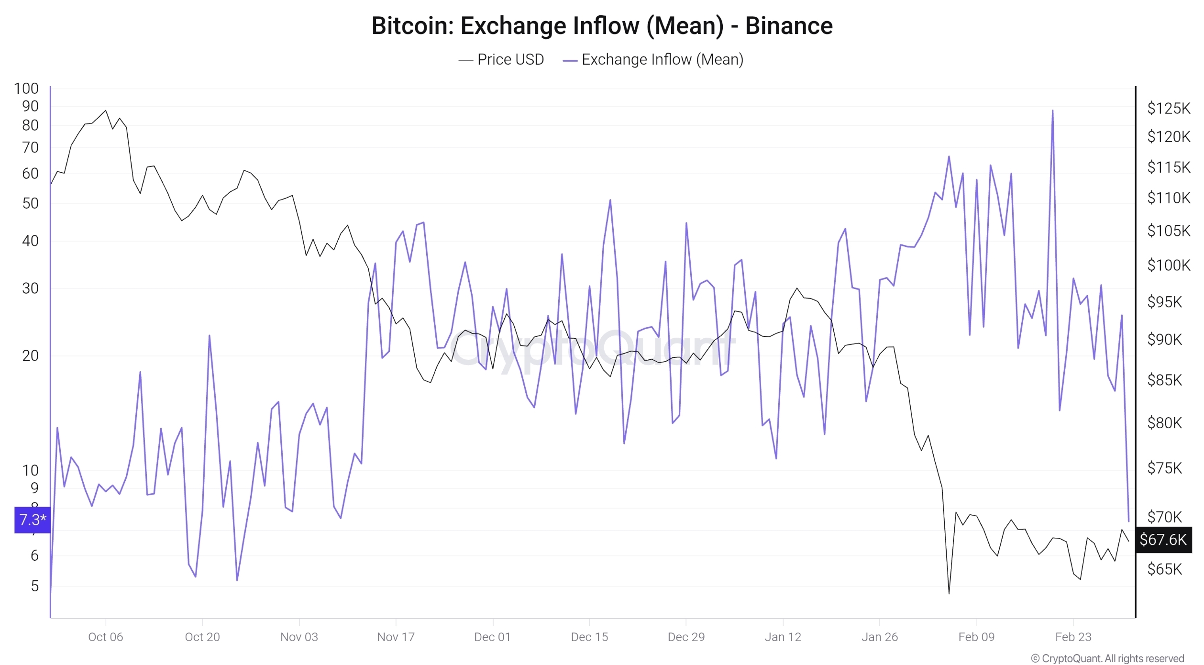Select the Feb 23 date axis tick
Screen dimensions: 1204x665
(1073, 637)
